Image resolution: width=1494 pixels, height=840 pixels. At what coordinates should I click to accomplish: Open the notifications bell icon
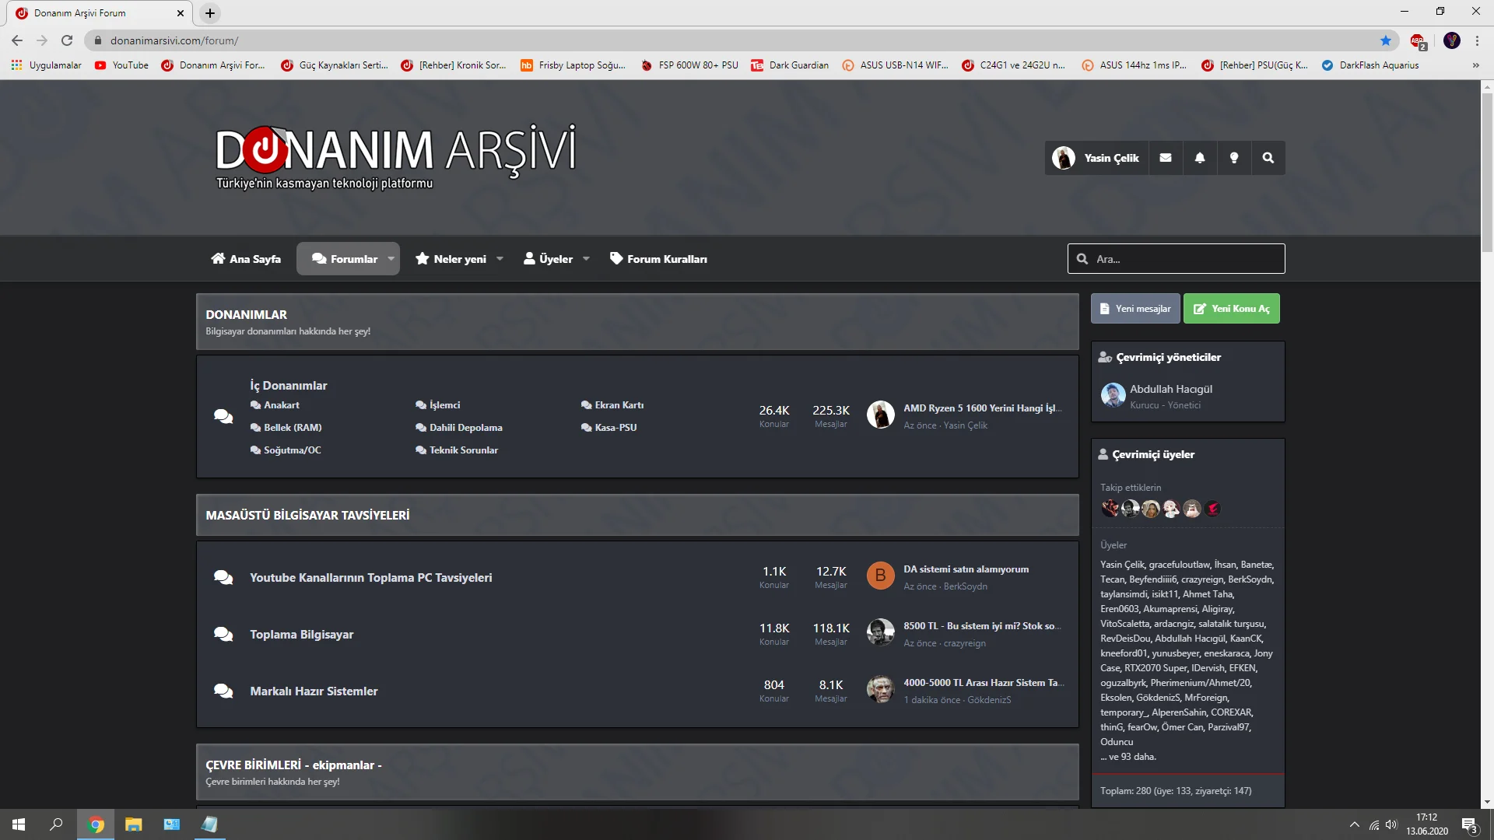point(1199,158)
